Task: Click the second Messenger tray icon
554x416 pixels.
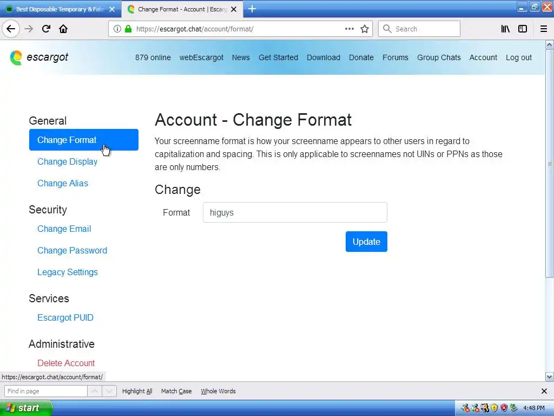Action: [475, 408]
